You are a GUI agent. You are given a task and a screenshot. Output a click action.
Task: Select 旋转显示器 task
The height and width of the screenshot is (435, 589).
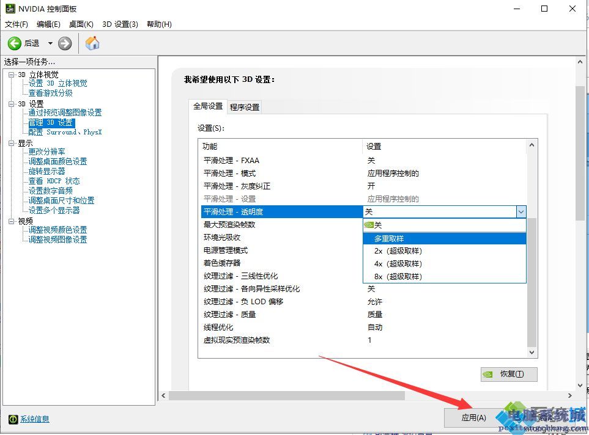pos(47,171)
